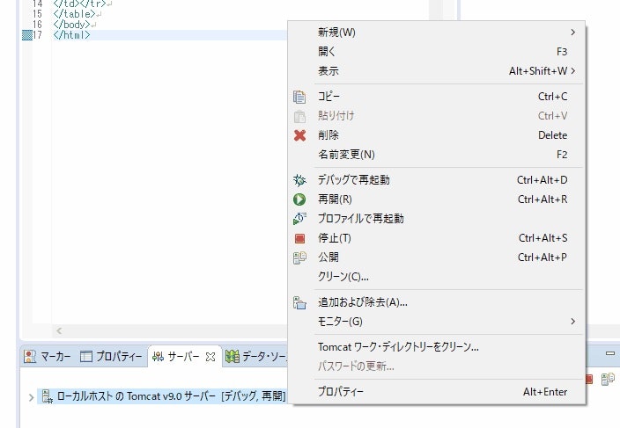Screen dimensions: 620x428
Task: Click the marker bar at line 17
Action: [27, 35]
